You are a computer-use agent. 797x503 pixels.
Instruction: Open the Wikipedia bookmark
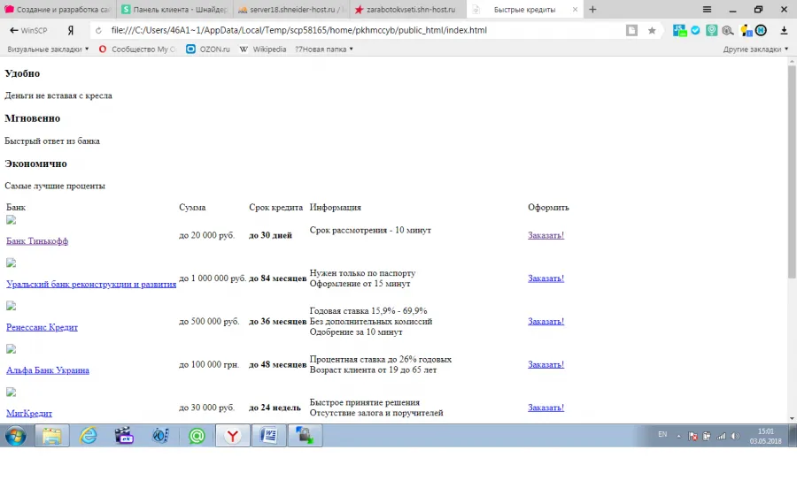point(263,50)
